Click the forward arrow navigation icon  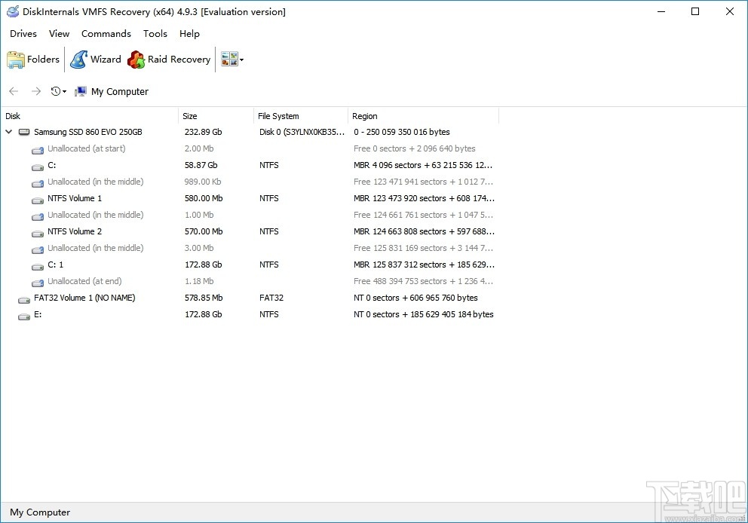[x=35, y=90]
